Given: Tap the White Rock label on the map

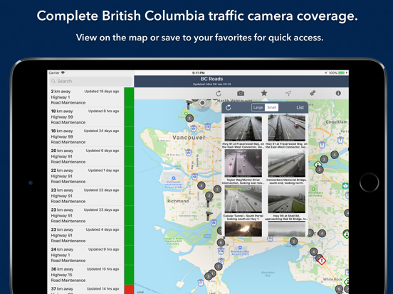Looking at the screenshot, I should pyautogui.click(x=332, y=279).
